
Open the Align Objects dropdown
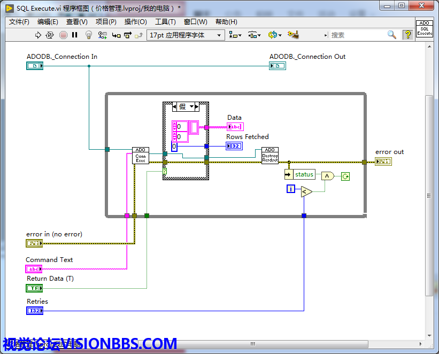coord(235,35)
